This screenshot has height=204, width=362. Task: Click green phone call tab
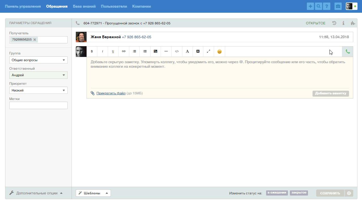348,52
